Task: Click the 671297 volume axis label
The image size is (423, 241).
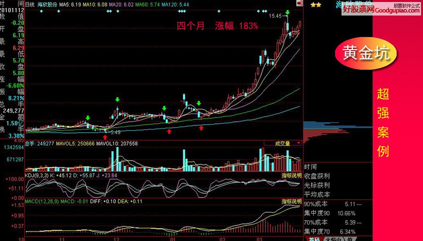Action: tap(15, 159)
